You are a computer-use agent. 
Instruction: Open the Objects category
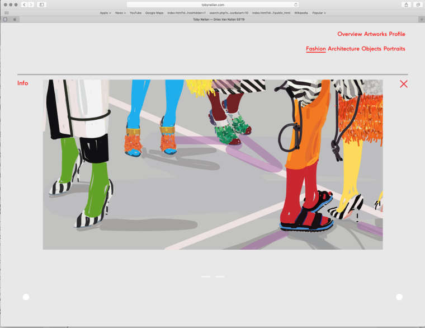click(371, 49)
